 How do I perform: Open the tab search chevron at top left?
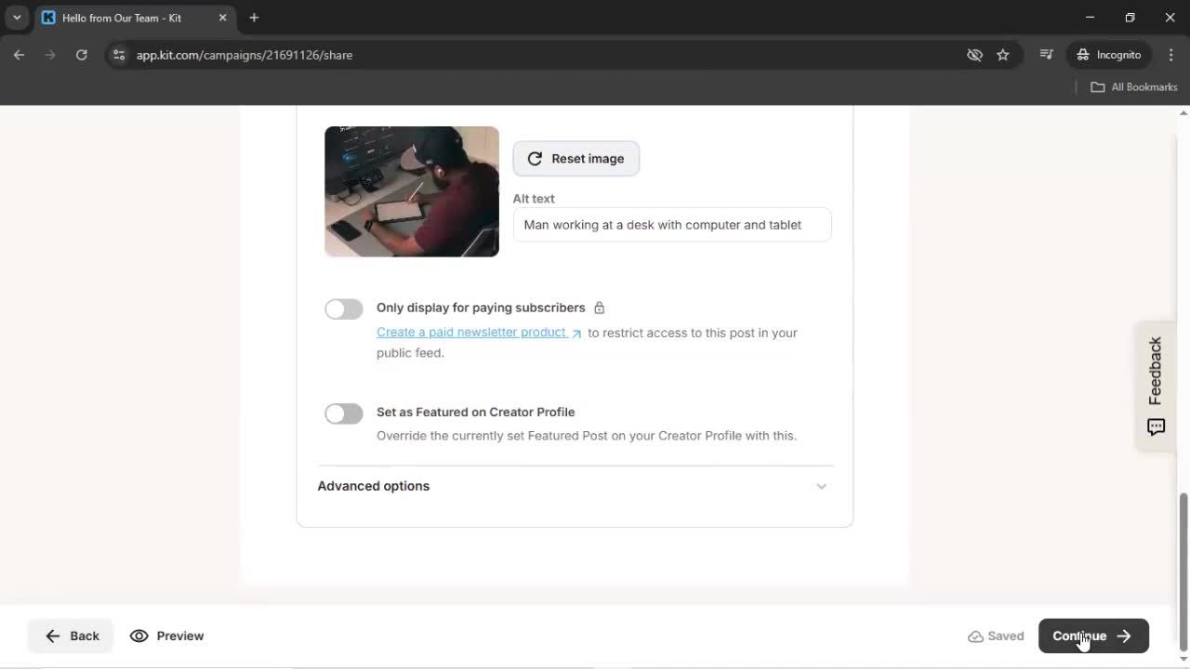click(16, 17)
